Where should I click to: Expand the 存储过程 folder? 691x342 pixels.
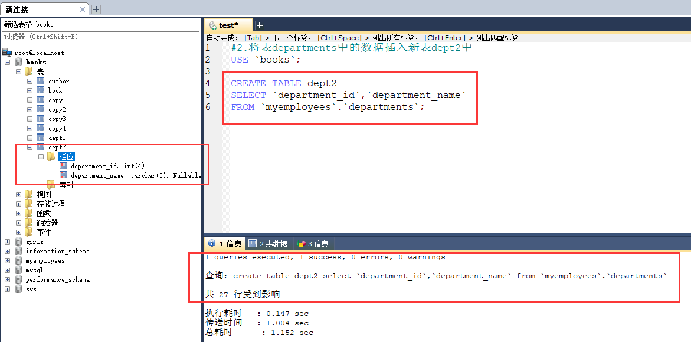[18, 204]
